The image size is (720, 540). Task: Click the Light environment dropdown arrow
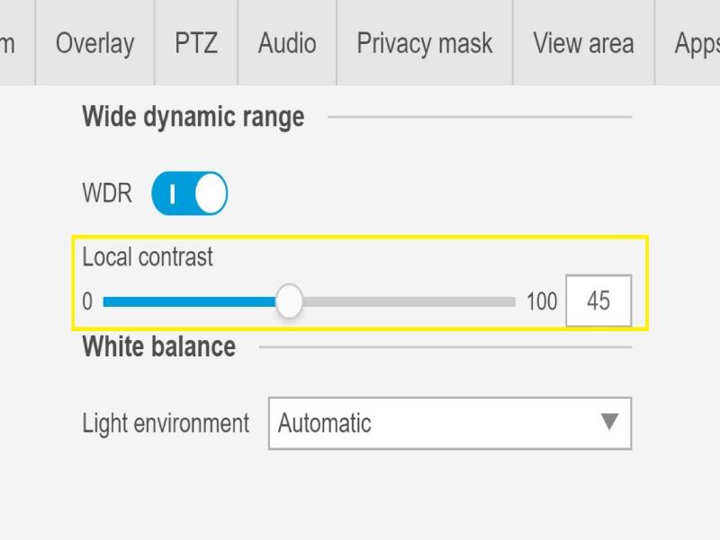[609, 422]
